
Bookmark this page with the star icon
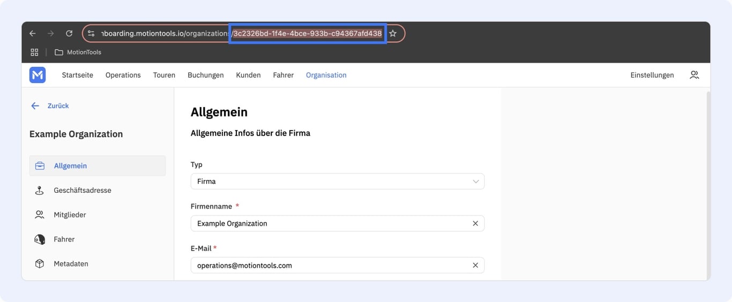pos(393,33)
